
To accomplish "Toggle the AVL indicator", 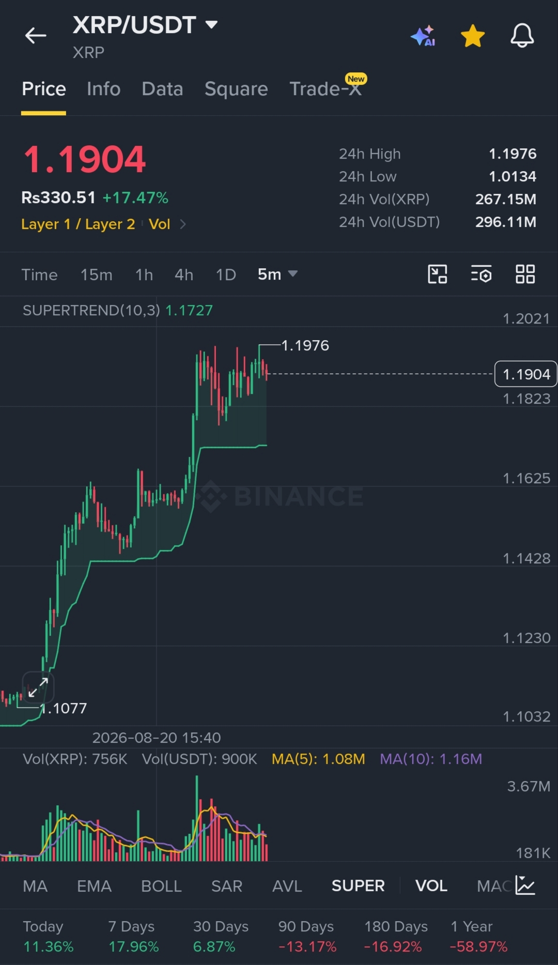I will (x=287, y=886).
